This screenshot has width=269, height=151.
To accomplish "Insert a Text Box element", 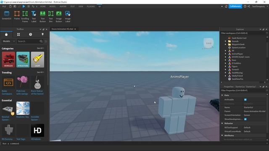I will pyautogui.click(x=51, y=17).
